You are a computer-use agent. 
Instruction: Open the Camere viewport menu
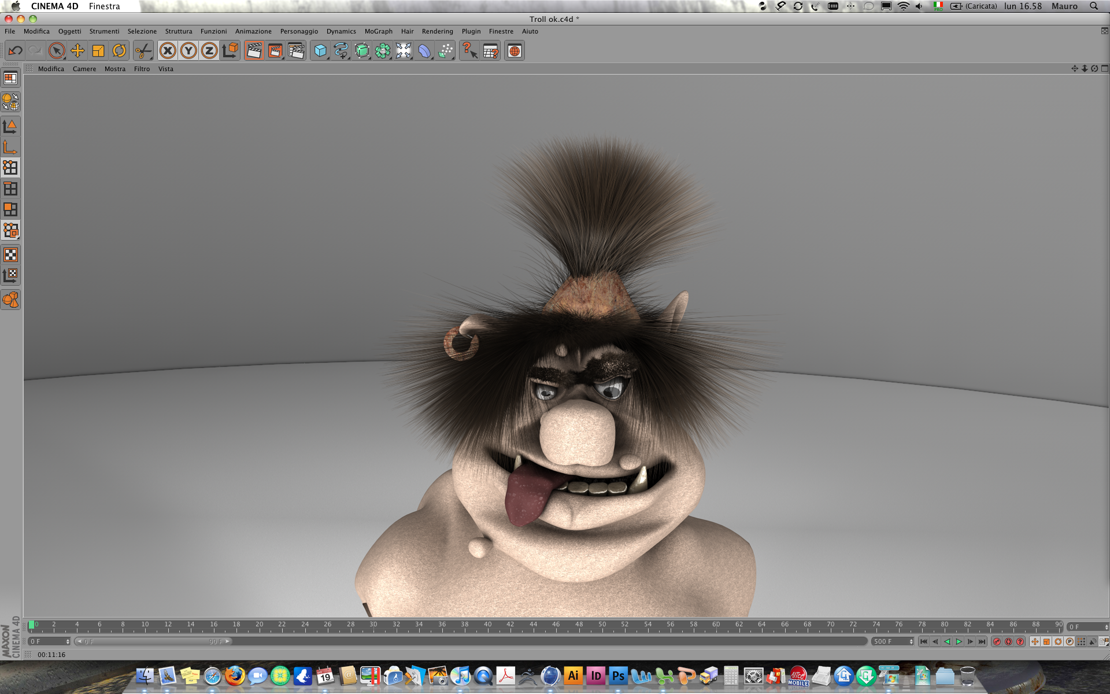pyautogui.click(x=84, y=69)
